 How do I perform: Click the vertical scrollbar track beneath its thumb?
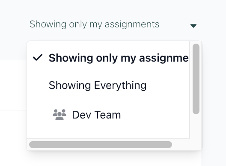point(196,126)
